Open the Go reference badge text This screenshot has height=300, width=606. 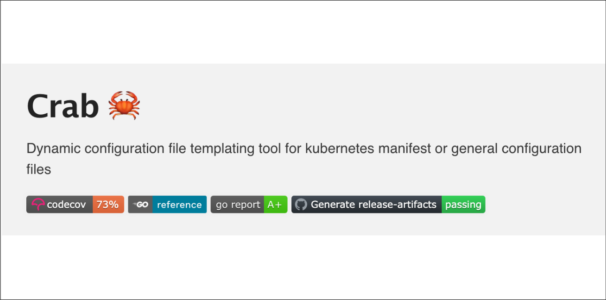179,205
